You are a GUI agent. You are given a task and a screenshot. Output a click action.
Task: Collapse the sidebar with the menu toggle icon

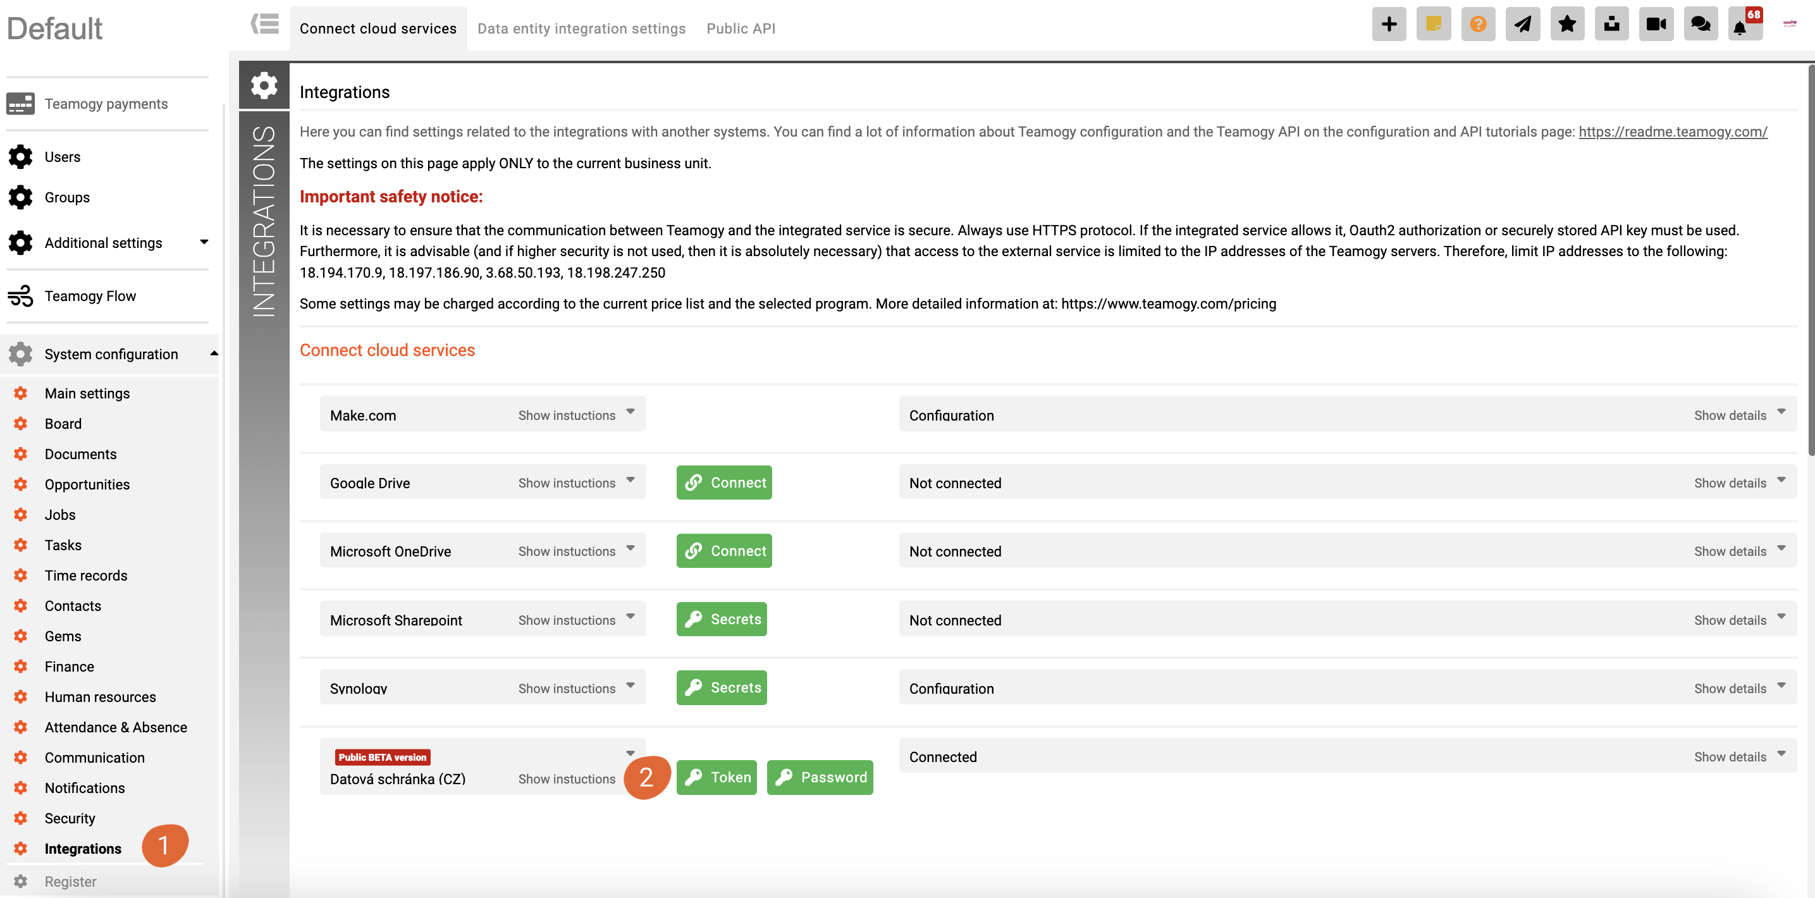click(x=265, y=25)
